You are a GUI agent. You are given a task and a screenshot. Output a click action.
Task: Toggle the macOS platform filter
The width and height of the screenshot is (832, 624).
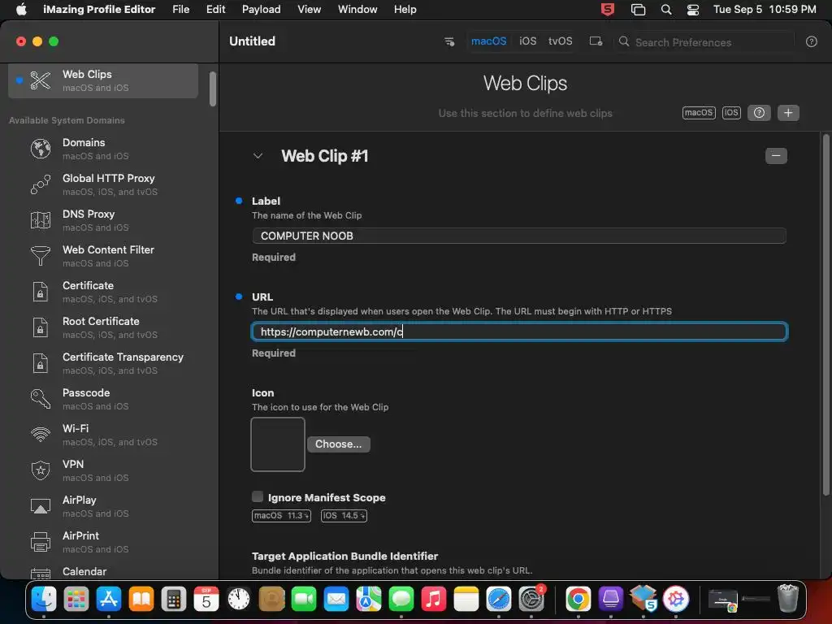(x=488, y=41)
